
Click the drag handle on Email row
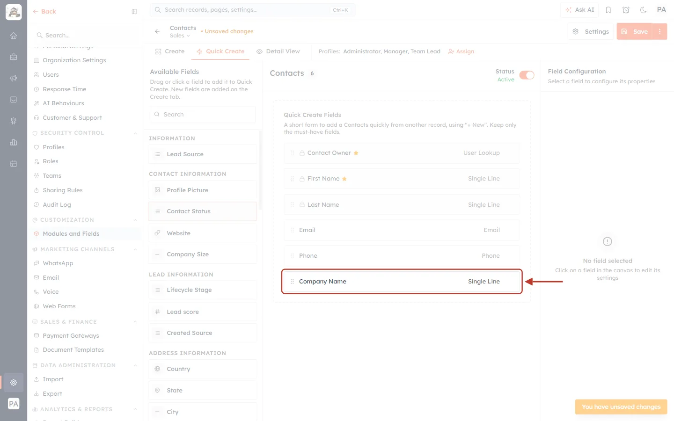[x=292, y=230]
